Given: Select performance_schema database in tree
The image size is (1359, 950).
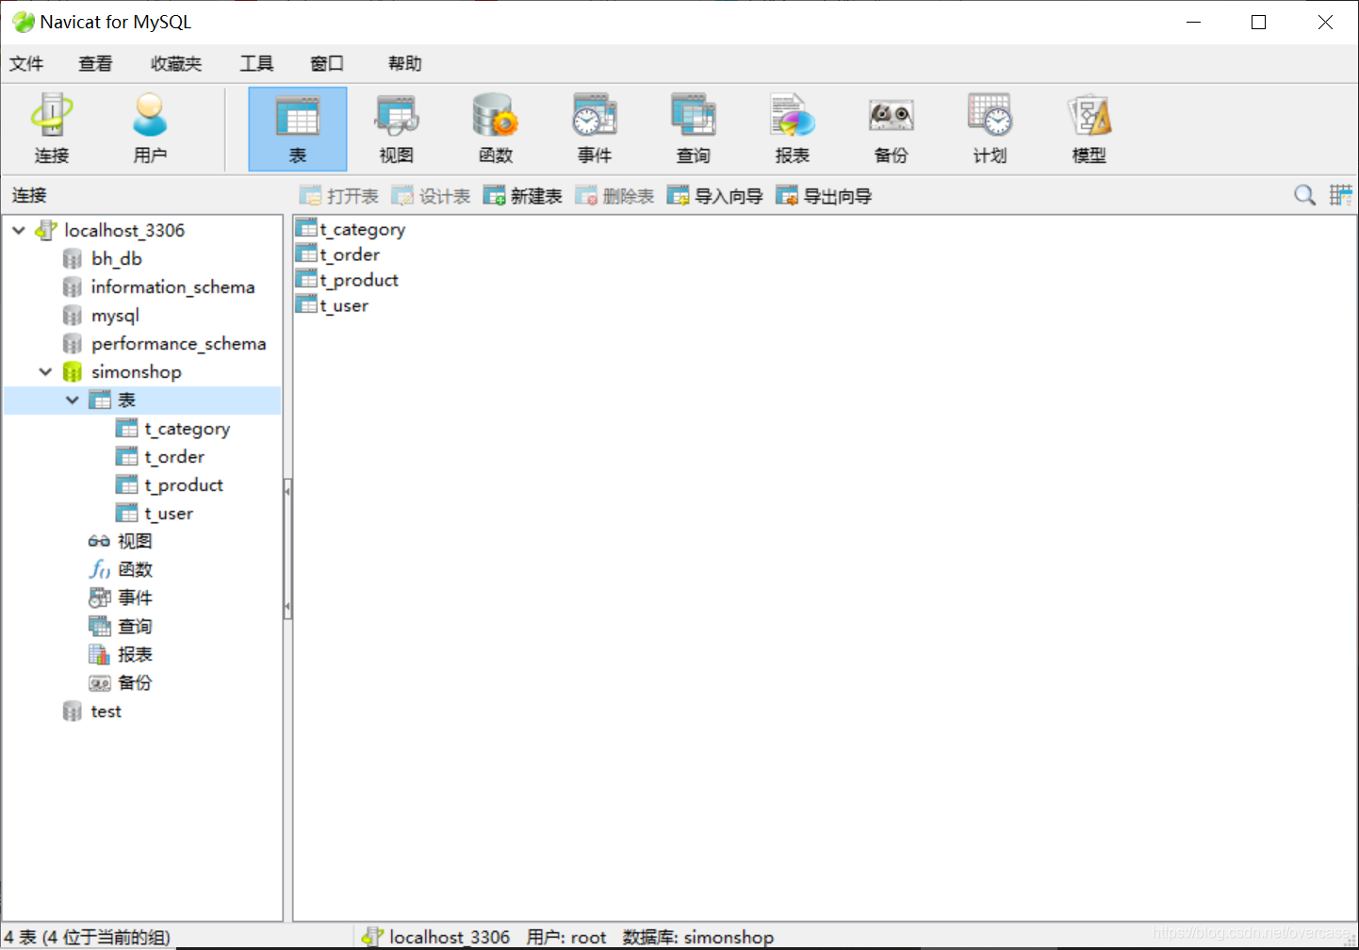Looking at the screenshot, I should click(178, 343).
